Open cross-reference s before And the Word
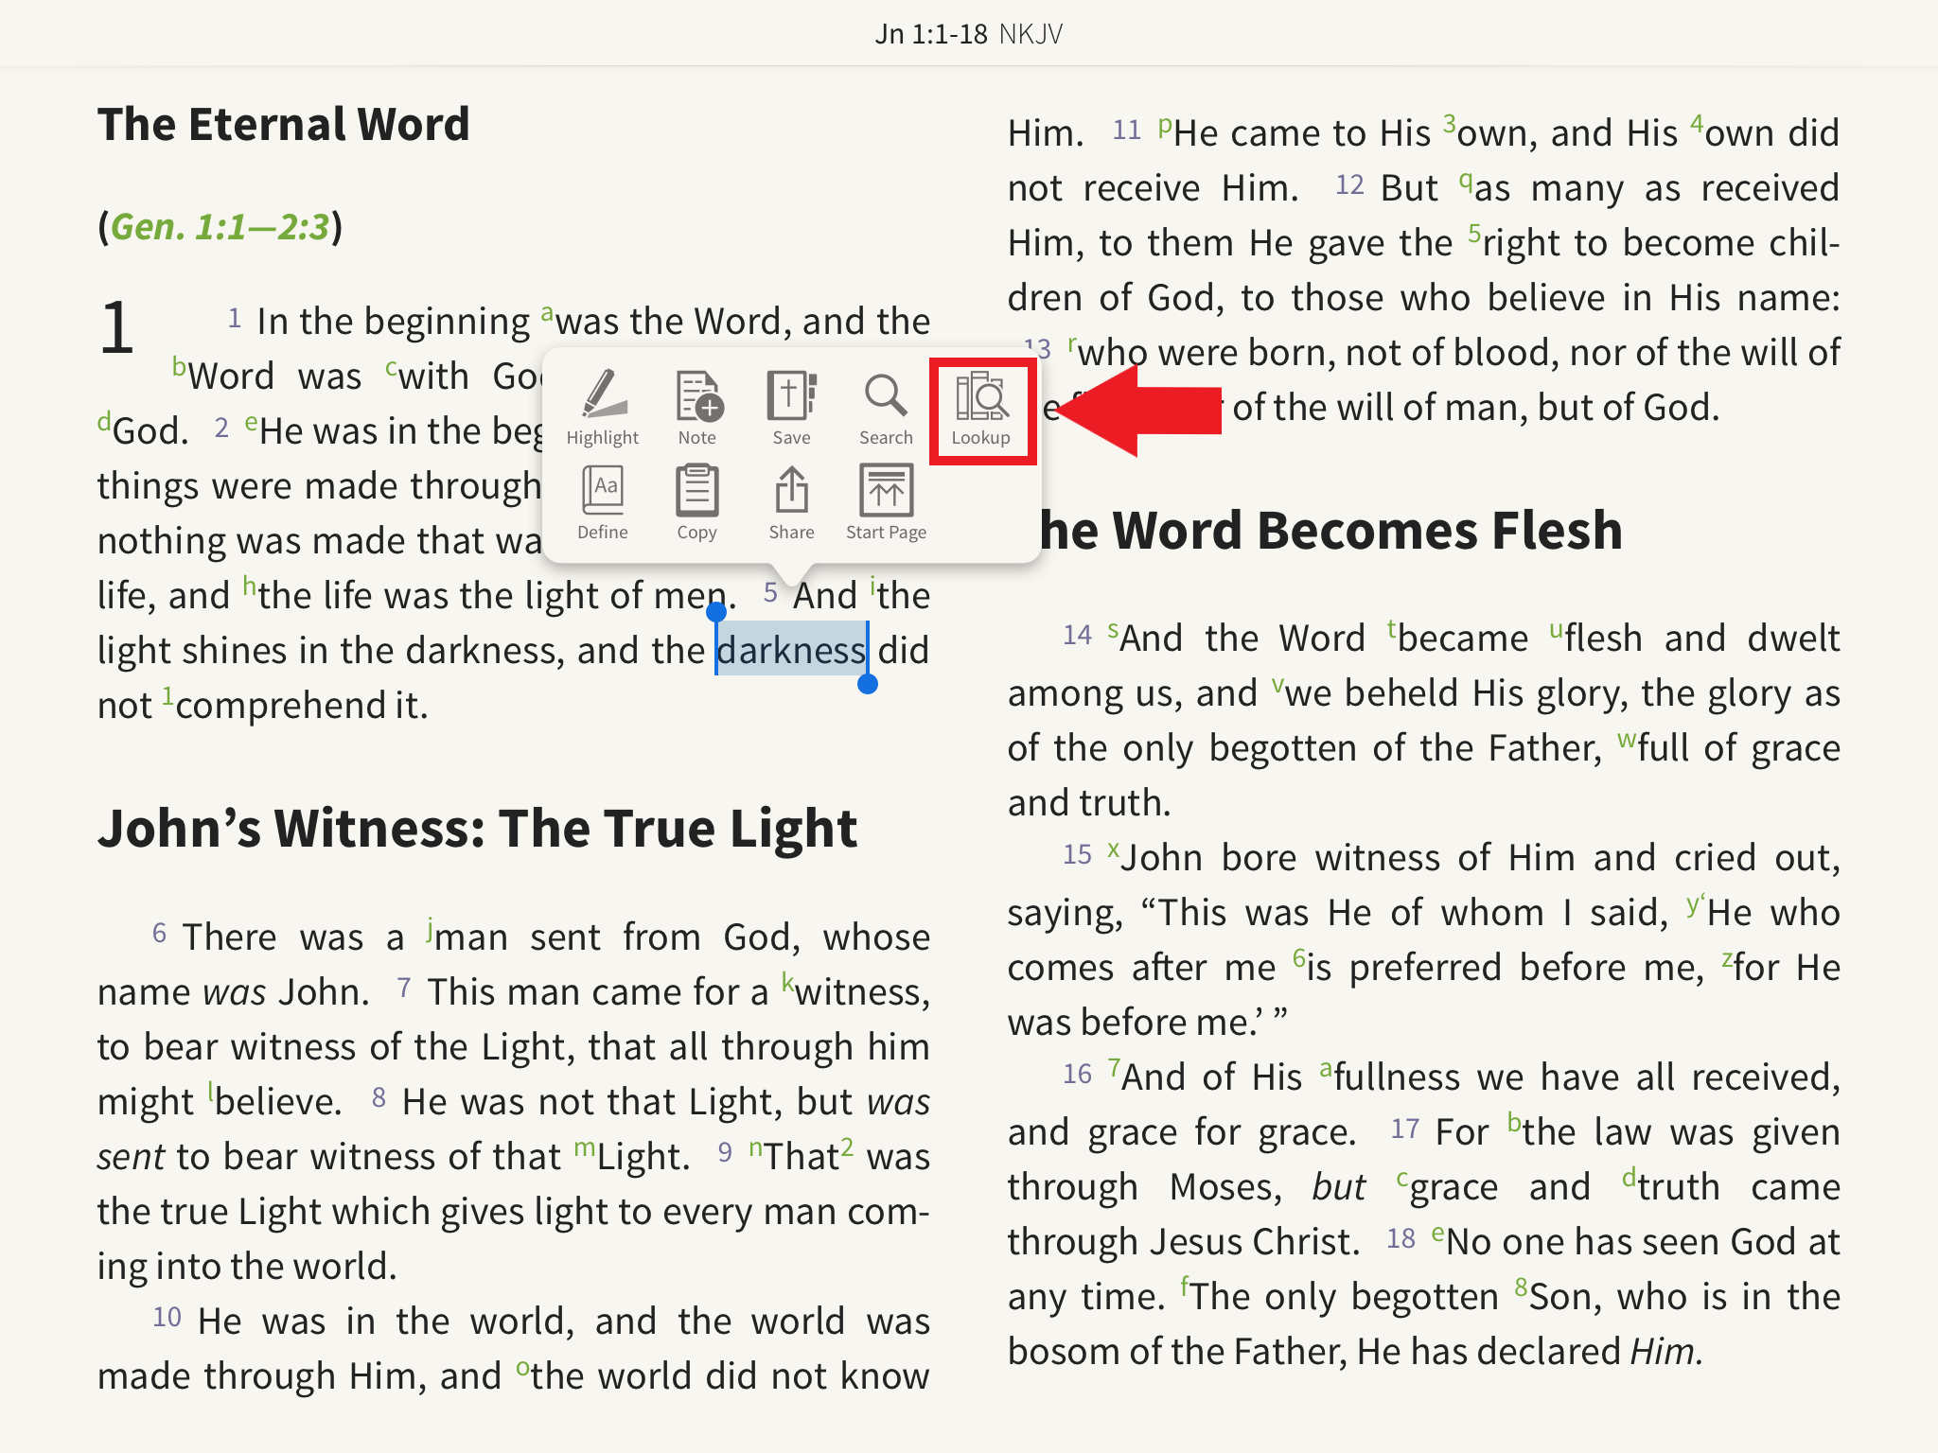 click(x=1114, y=630)
